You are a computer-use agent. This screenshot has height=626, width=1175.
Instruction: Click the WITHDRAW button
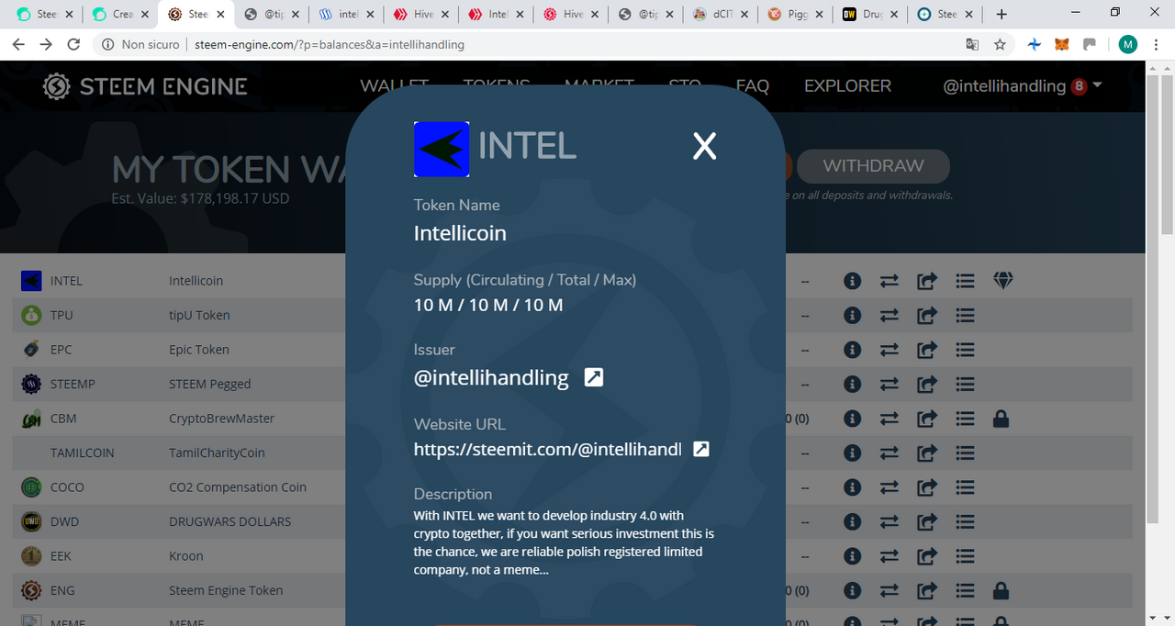pos(873,166)
